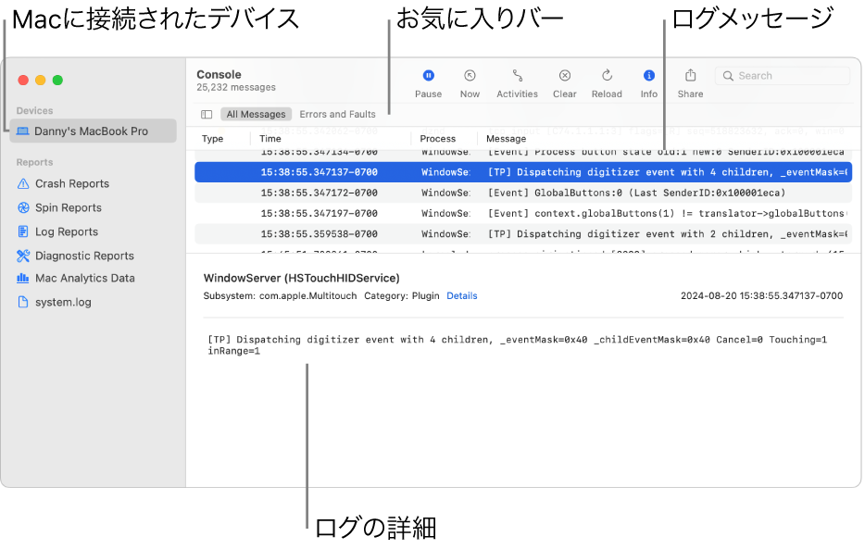Click the 25,232 messages count

pos(236,88)
